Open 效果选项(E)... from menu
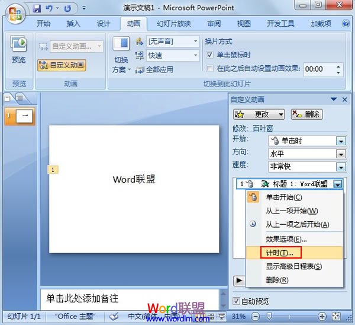 pos(294,239)
